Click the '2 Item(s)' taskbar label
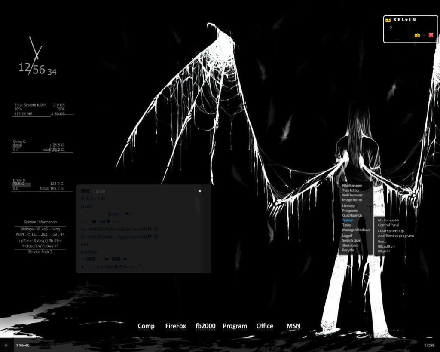Viewport: 440px width, 352px height. pos(23,345)
